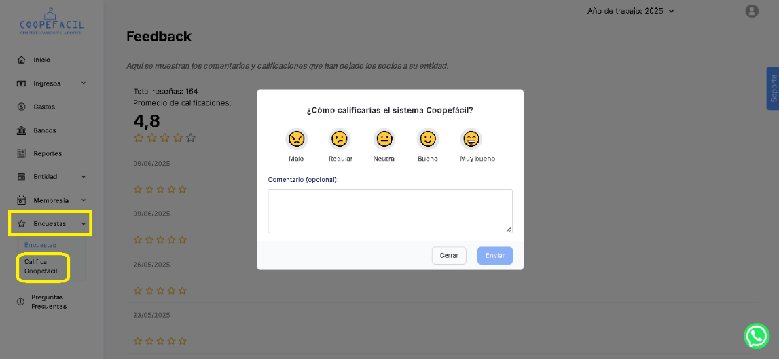Expand the Ingresos sidebar menu
779x359 pixels.
point(51,83)
